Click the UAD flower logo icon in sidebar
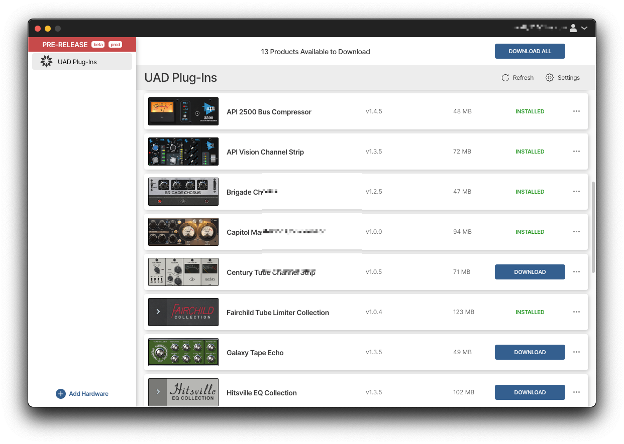Image resolution: width=624 pixels, height=444 pixels. [x=46, y=62]
